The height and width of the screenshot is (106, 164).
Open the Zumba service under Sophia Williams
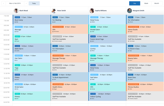(x=107, y=48)
